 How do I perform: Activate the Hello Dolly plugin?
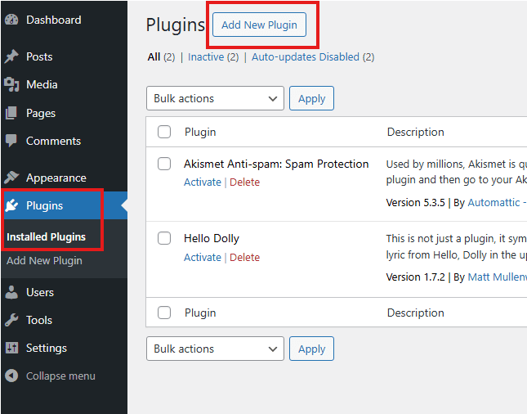tap(203, 258)
